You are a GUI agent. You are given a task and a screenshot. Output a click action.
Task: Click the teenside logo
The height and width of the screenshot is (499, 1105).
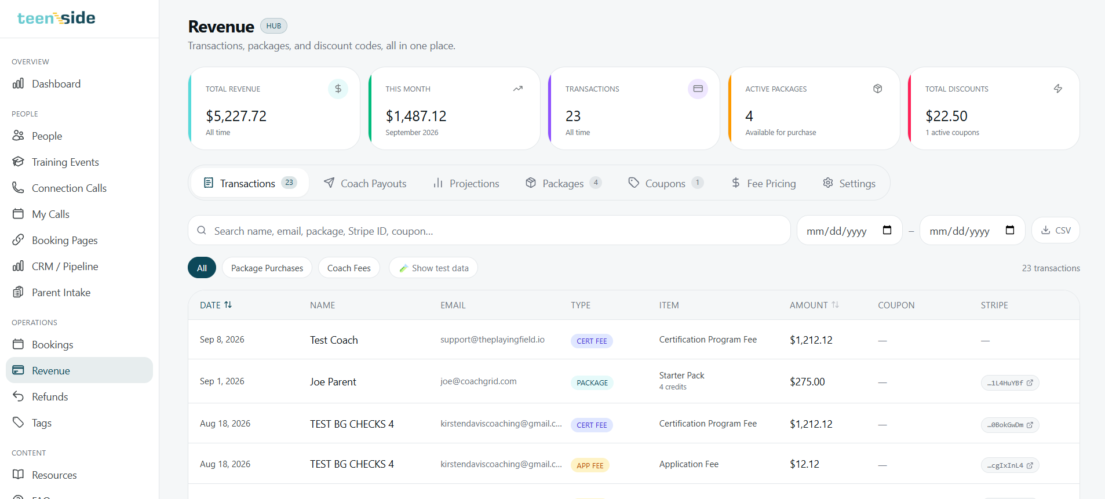(x=56, y=18)
